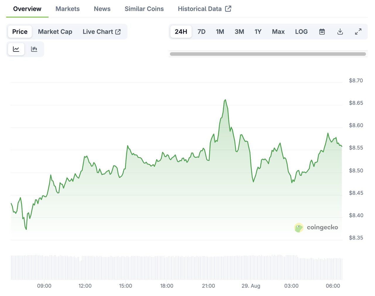Select the 1Y time range
The width and height of the screenshot is (375, 296).
coord(258,32)
